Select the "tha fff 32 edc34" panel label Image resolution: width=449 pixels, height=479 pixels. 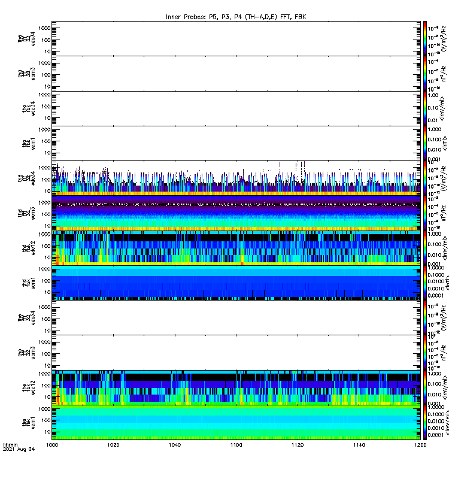pos(26,39)
